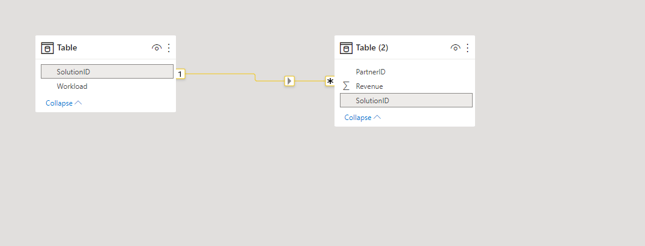
Task: Click the relationship filter direction arrow
Action: (x=289, y=81)
